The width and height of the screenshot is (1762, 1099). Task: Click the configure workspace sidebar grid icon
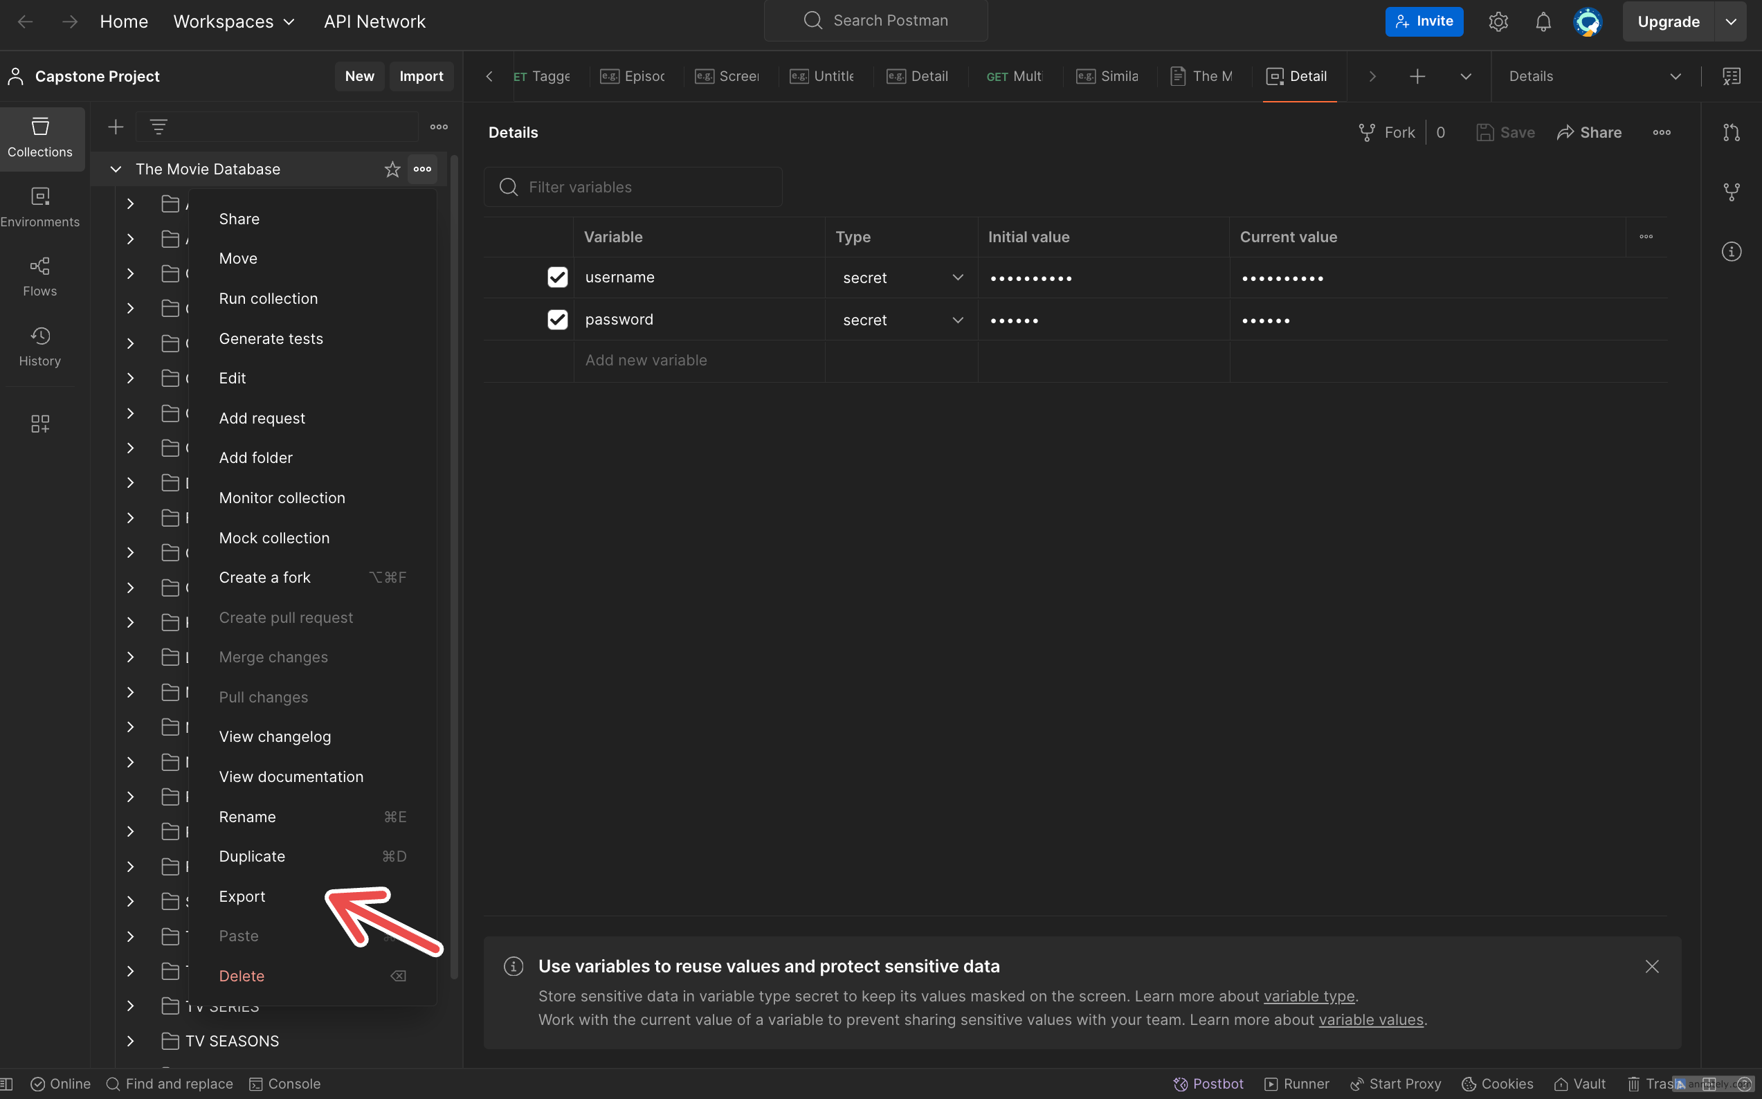point(40,424)
